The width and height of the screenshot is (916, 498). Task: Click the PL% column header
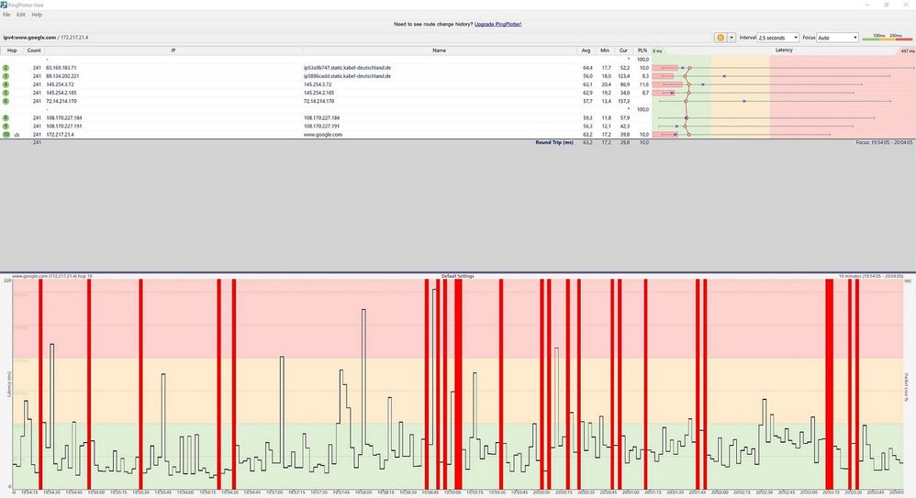(x=642, y=50)
